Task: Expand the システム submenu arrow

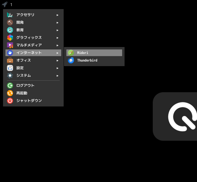Action: click(57, 76)
